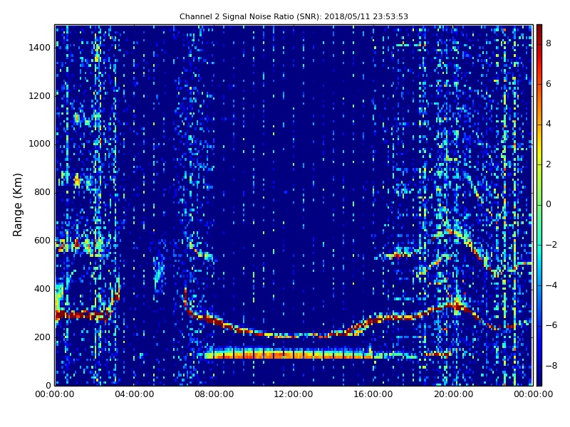Click the 400 range tick label
The height and width of the screenshot is (427, 570).
pos(42,289)
